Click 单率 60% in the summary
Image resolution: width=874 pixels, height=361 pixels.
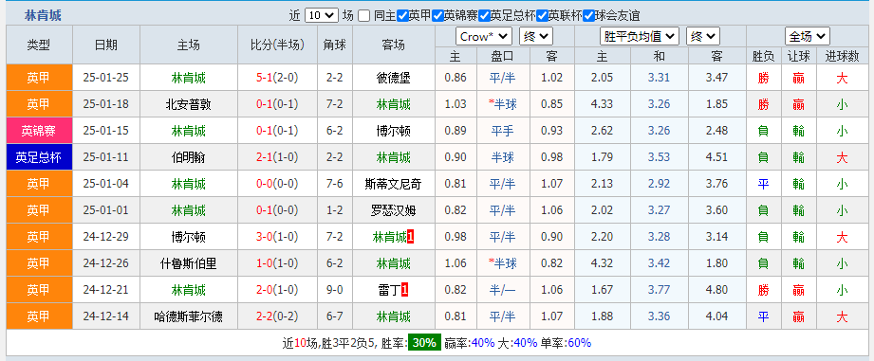(x=579, y=343)
